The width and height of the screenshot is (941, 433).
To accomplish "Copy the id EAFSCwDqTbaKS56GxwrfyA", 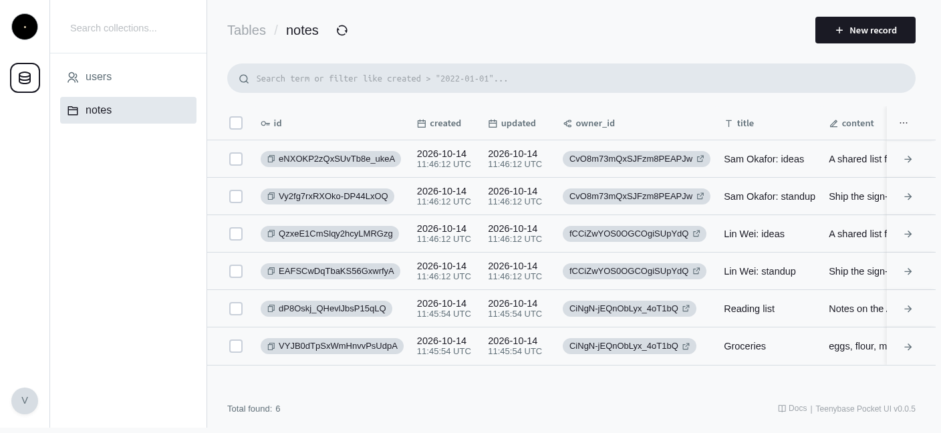I will coord(271,271).
